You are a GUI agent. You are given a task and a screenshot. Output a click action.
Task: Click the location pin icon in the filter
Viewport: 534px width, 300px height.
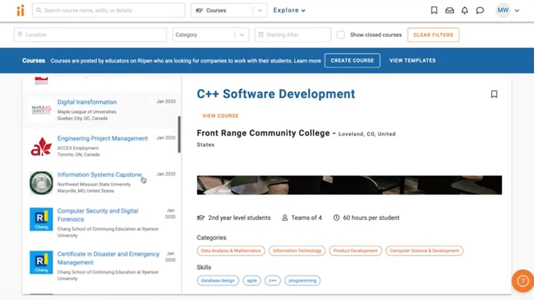coord(21,34)
